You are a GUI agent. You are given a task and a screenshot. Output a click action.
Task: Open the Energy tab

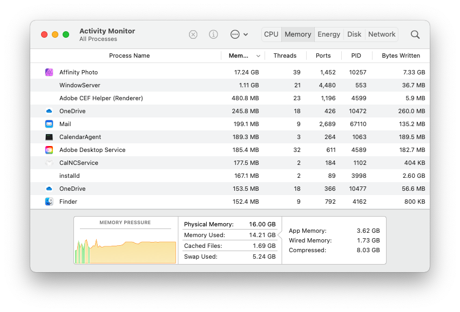329,34
